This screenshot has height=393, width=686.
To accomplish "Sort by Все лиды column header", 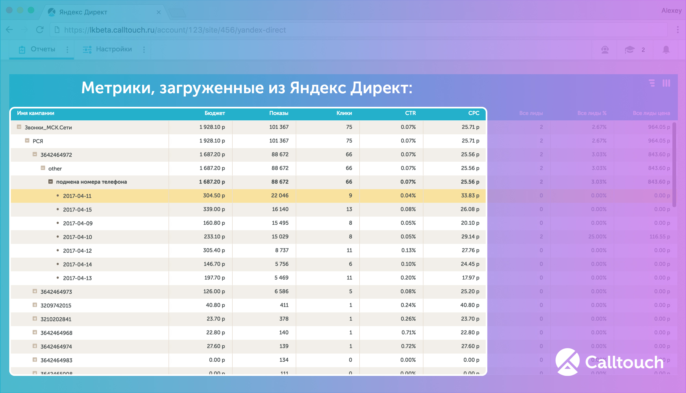I will (x=531, y=113).
